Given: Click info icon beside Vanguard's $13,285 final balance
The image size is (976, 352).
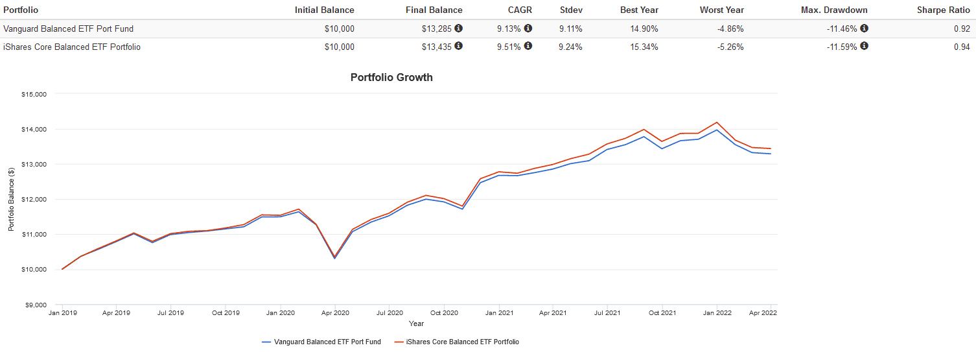Looking at the screenshot, I should (459, 29).
